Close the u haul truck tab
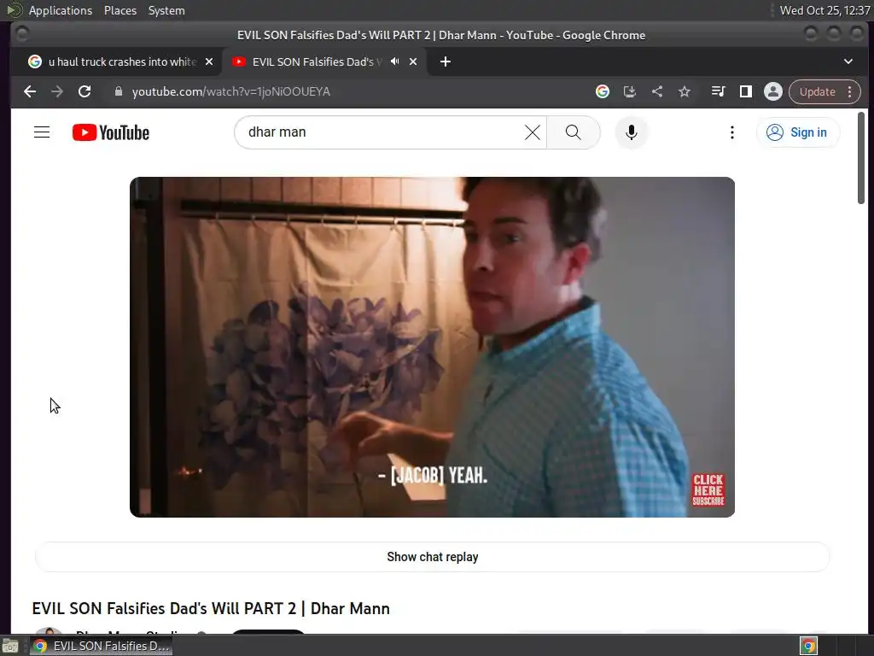 [x=209, y=61]
